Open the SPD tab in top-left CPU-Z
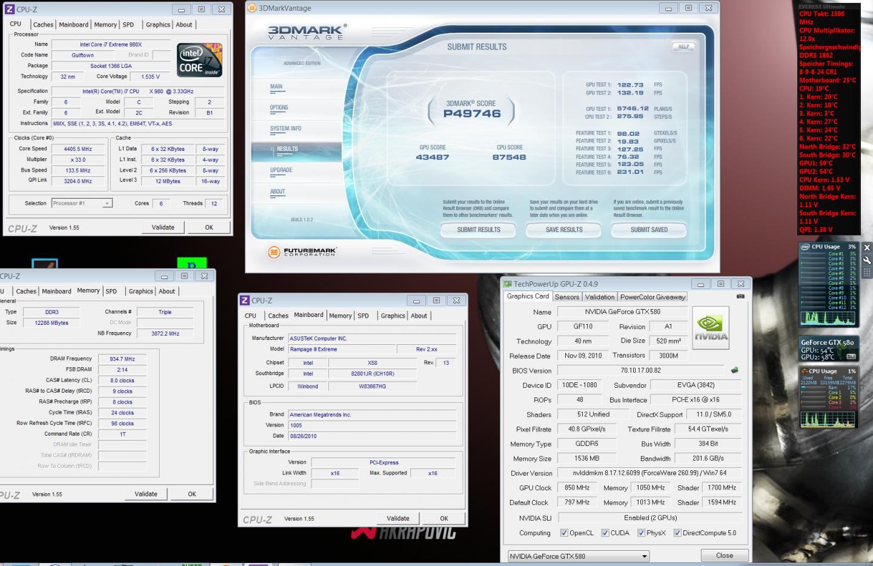 click(128, 25)
